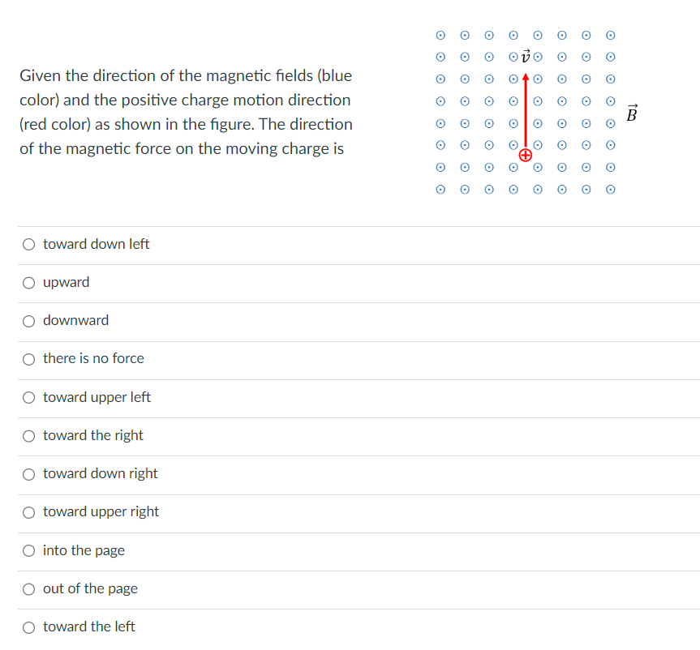Select the 'upward' answer choice
The image size is (700, 650).
28,282
